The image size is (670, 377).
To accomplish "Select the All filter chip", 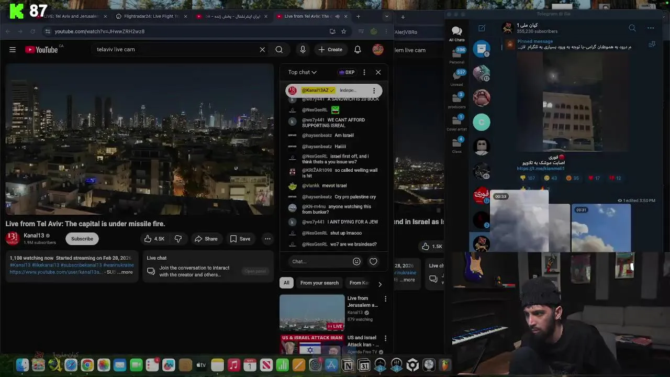I will coord(286,283).
